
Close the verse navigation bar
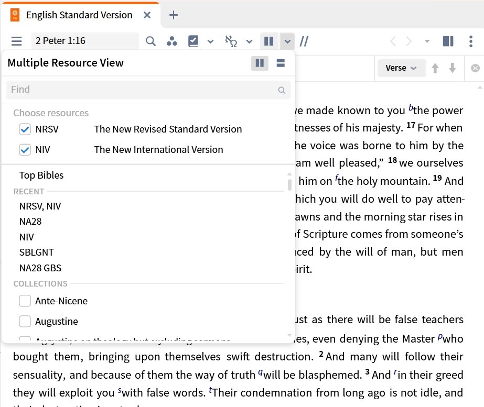476,68
